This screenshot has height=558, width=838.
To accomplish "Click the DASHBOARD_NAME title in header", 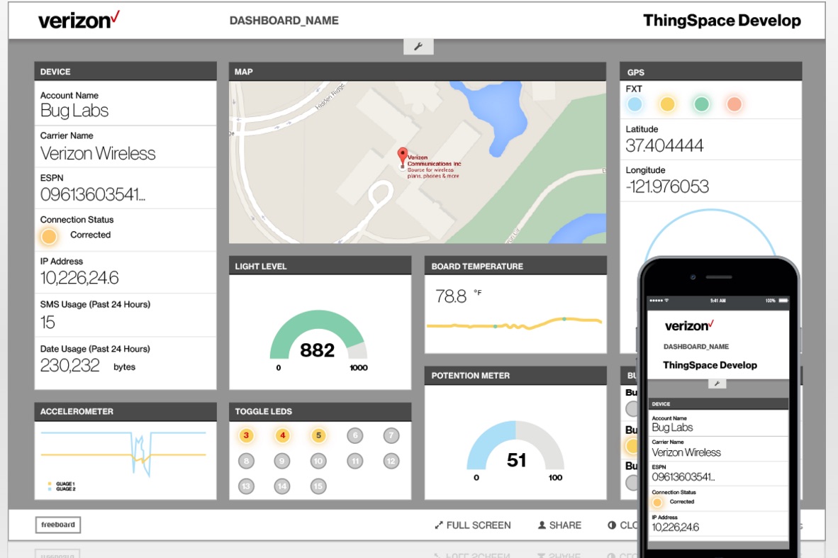I will 284,21.
